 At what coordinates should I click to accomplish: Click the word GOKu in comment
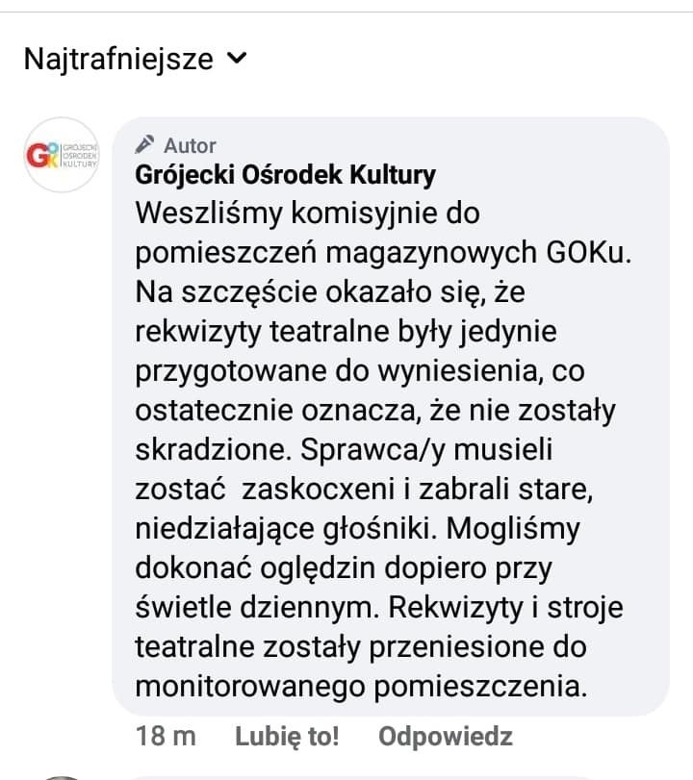588,253
